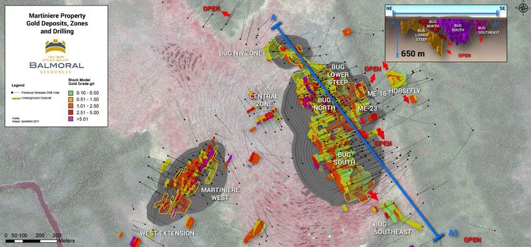The width and height of the screenshot is (531, 247).
Task: Click the Balmoral Resources crown logo
Action: (x=55, y=46)
